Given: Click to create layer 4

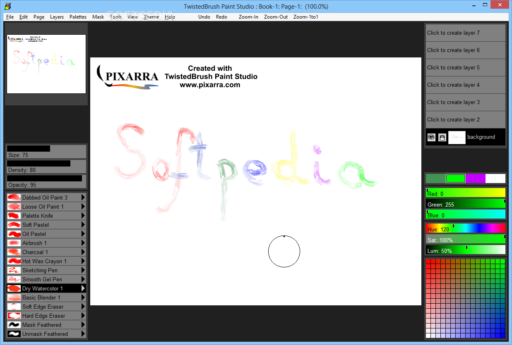Looking at the screenshot, I should [x=466, y=85].
